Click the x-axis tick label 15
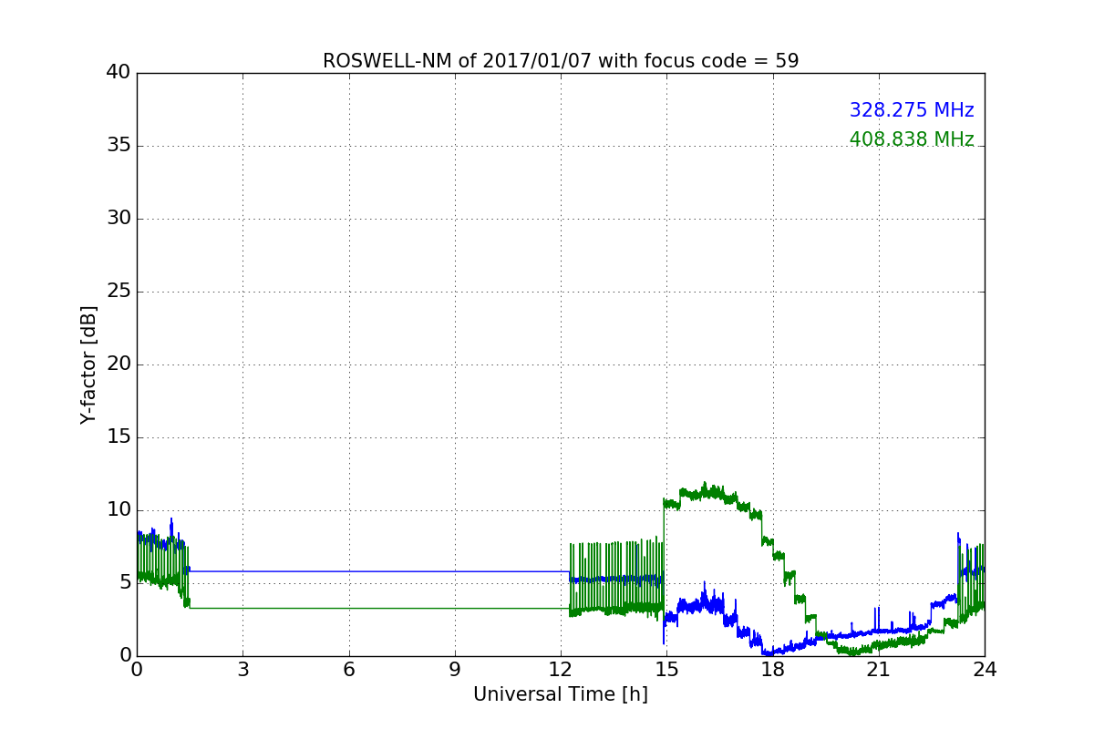This screenshot has height=729, width=1094. click(x=666, y=670)
